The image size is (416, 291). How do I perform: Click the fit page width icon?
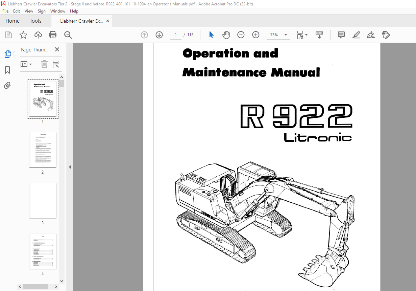300,35
